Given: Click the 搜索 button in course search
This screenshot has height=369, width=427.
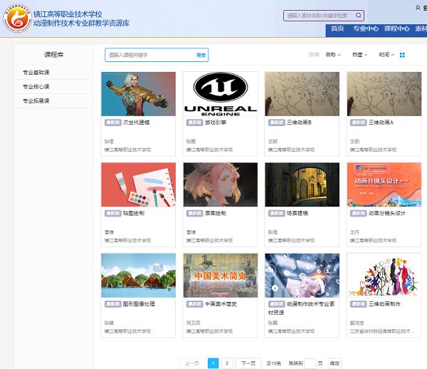Looking at the screenshot, I should click(x=201, y=56).
